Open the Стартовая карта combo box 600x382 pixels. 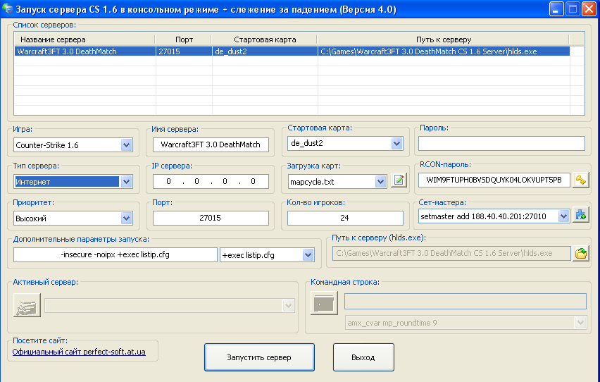(396, 144)
